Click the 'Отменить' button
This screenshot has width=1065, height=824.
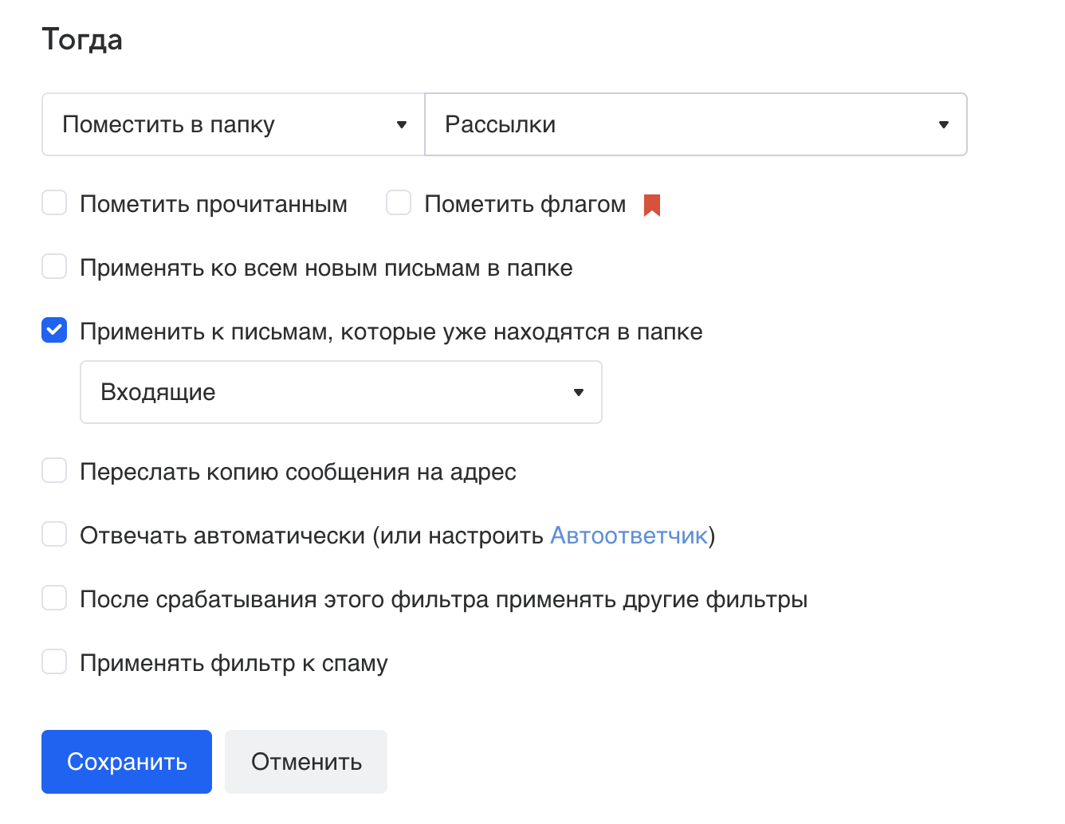point(306,762)
